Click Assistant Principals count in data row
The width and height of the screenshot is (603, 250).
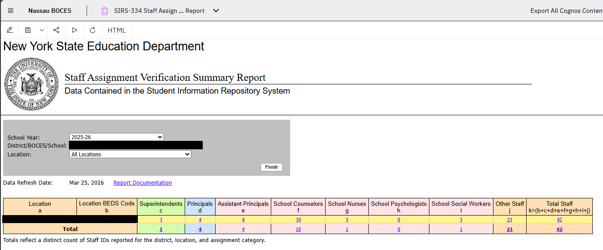[243, 220]
